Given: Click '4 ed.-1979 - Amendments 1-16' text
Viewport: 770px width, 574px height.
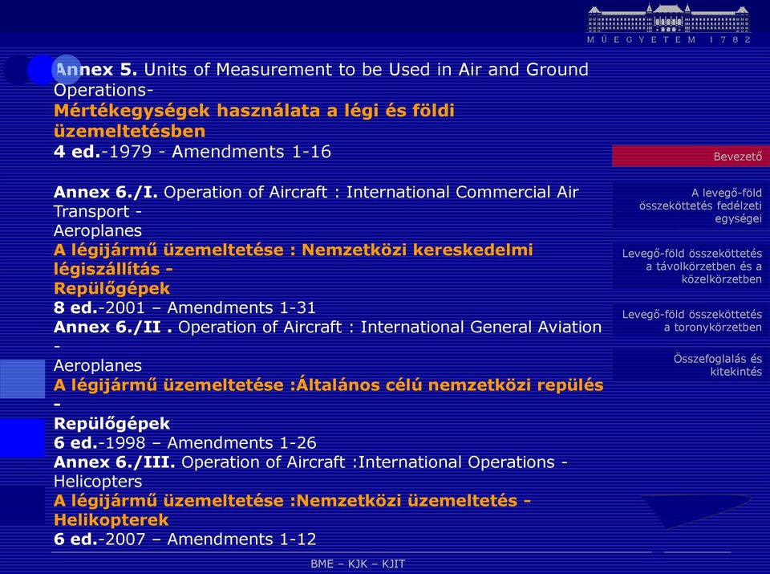Looking at the screenshot, I should tap(192, 152).
